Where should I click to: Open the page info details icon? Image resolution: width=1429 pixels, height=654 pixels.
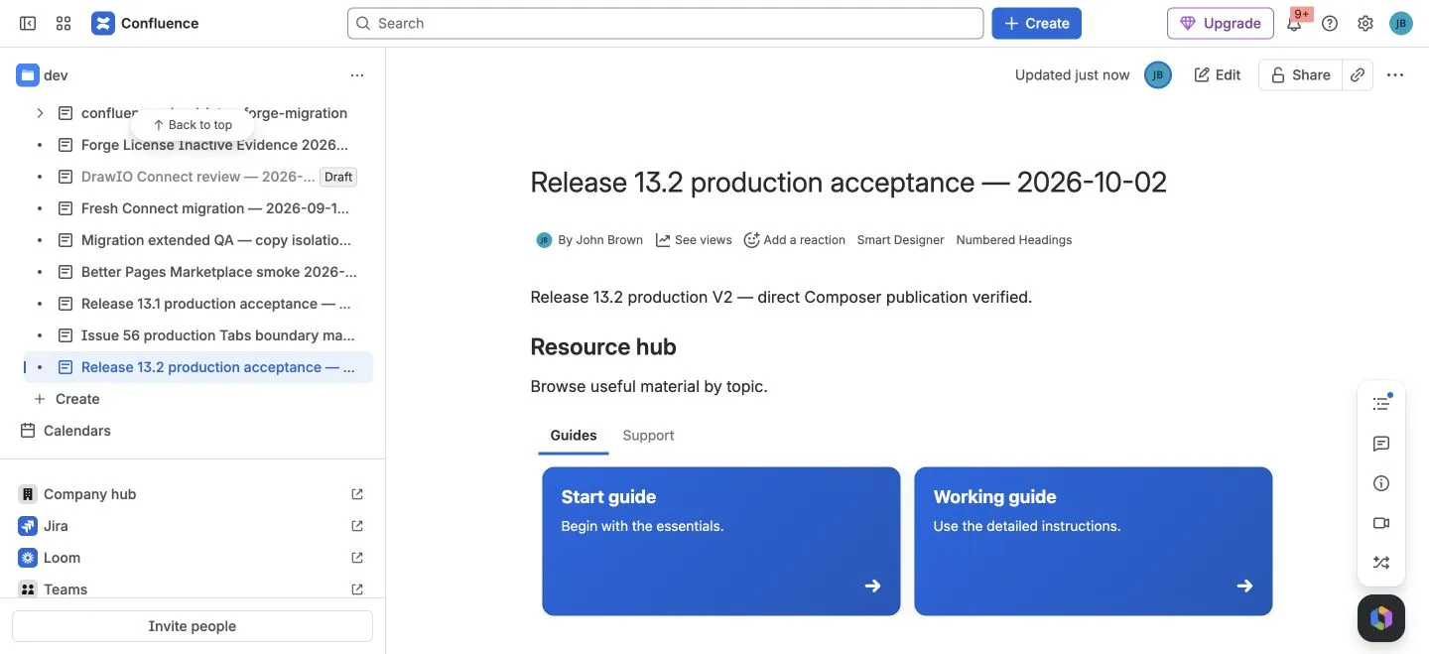pos(1381,483)
